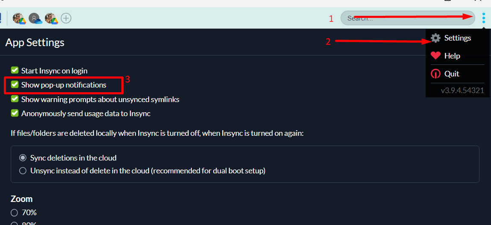Click the Settings gear icon
The width and height of the screenshot is (491, 225).
click(x=435, y=38)
